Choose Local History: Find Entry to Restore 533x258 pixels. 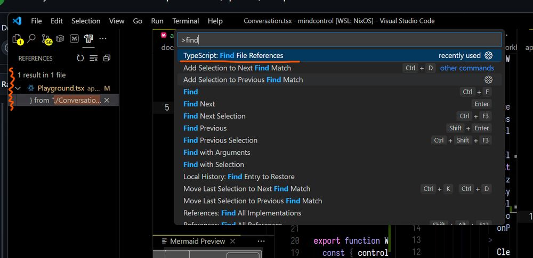pyautogui.click(x=339, y=177)
